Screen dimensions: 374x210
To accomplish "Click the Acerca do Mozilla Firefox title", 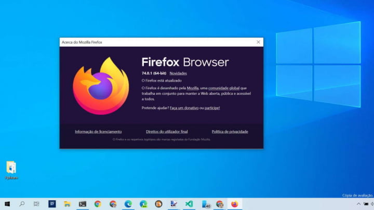I will tap(82, 42).
